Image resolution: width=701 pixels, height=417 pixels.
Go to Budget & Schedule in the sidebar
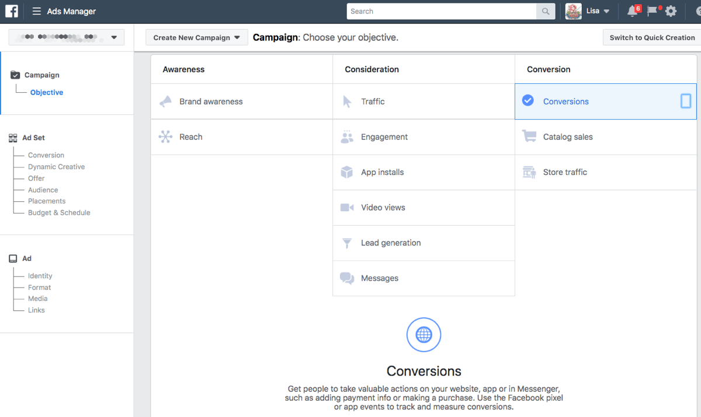tap(58, 212)
